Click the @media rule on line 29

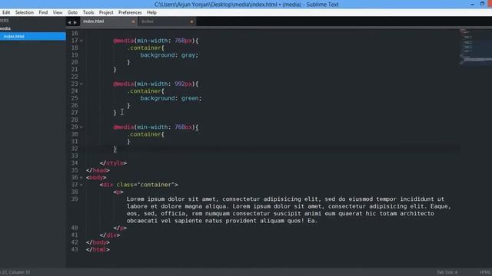[x=156, y=127]
